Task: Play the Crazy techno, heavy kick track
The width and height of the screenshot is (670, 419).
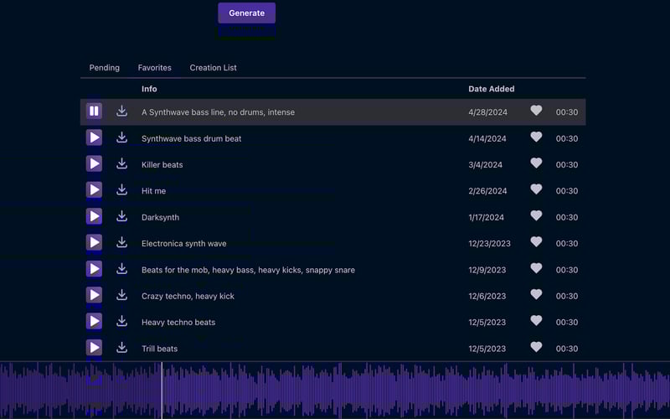Action: click(x=94, y=295)
